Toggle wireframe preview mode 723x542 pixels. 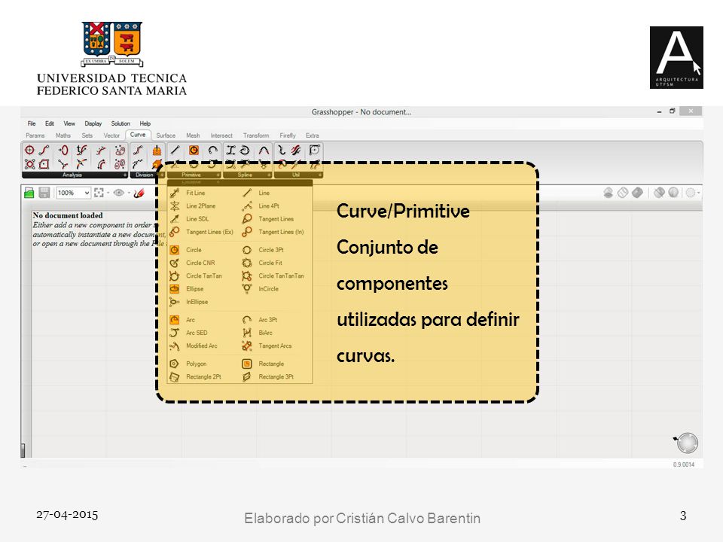(623, 193)
